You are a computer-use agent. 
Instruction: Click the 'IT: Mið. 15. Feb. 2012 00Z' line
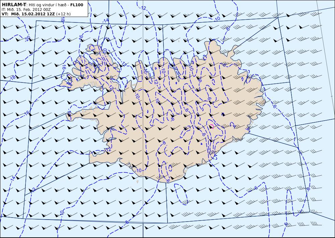coord(26,9)
